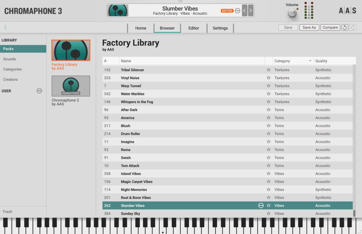The width and height of the screenshot is (362, 234).
Task: Click the undo arrow icon
Action: coord(345,28)
